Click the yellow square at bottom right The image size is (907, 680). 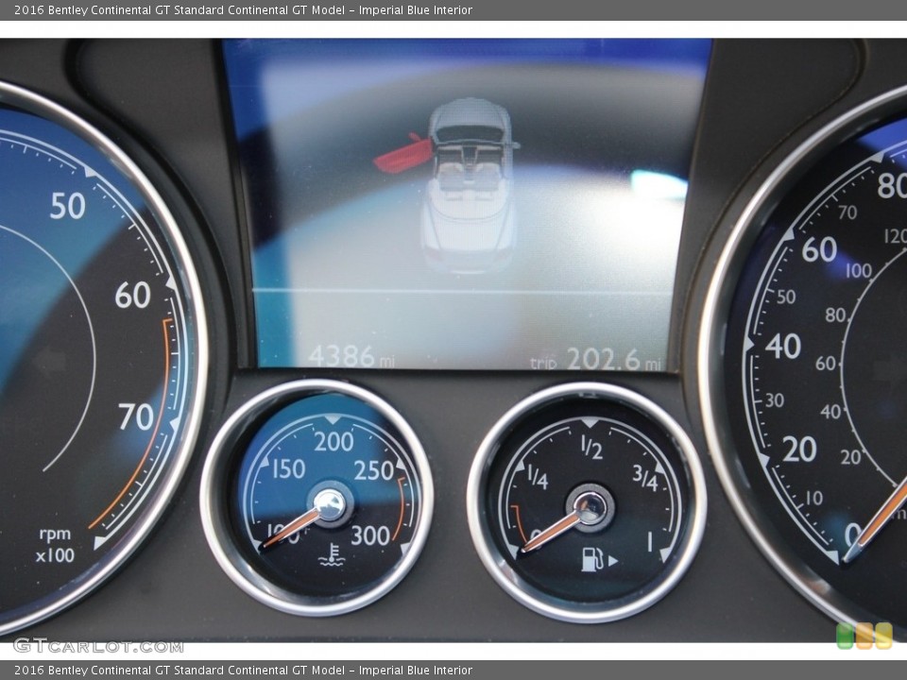(x=884, y=636)
